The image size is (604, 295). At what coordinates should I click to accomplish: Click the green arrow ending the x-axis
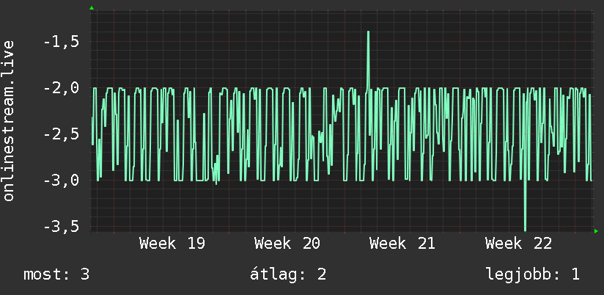tap(596, 231)
